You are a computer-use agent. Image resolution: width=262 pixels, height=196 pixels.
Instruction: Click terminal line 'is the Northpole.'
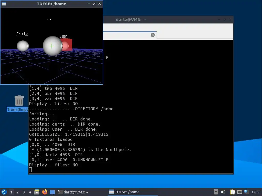point(110,150)
